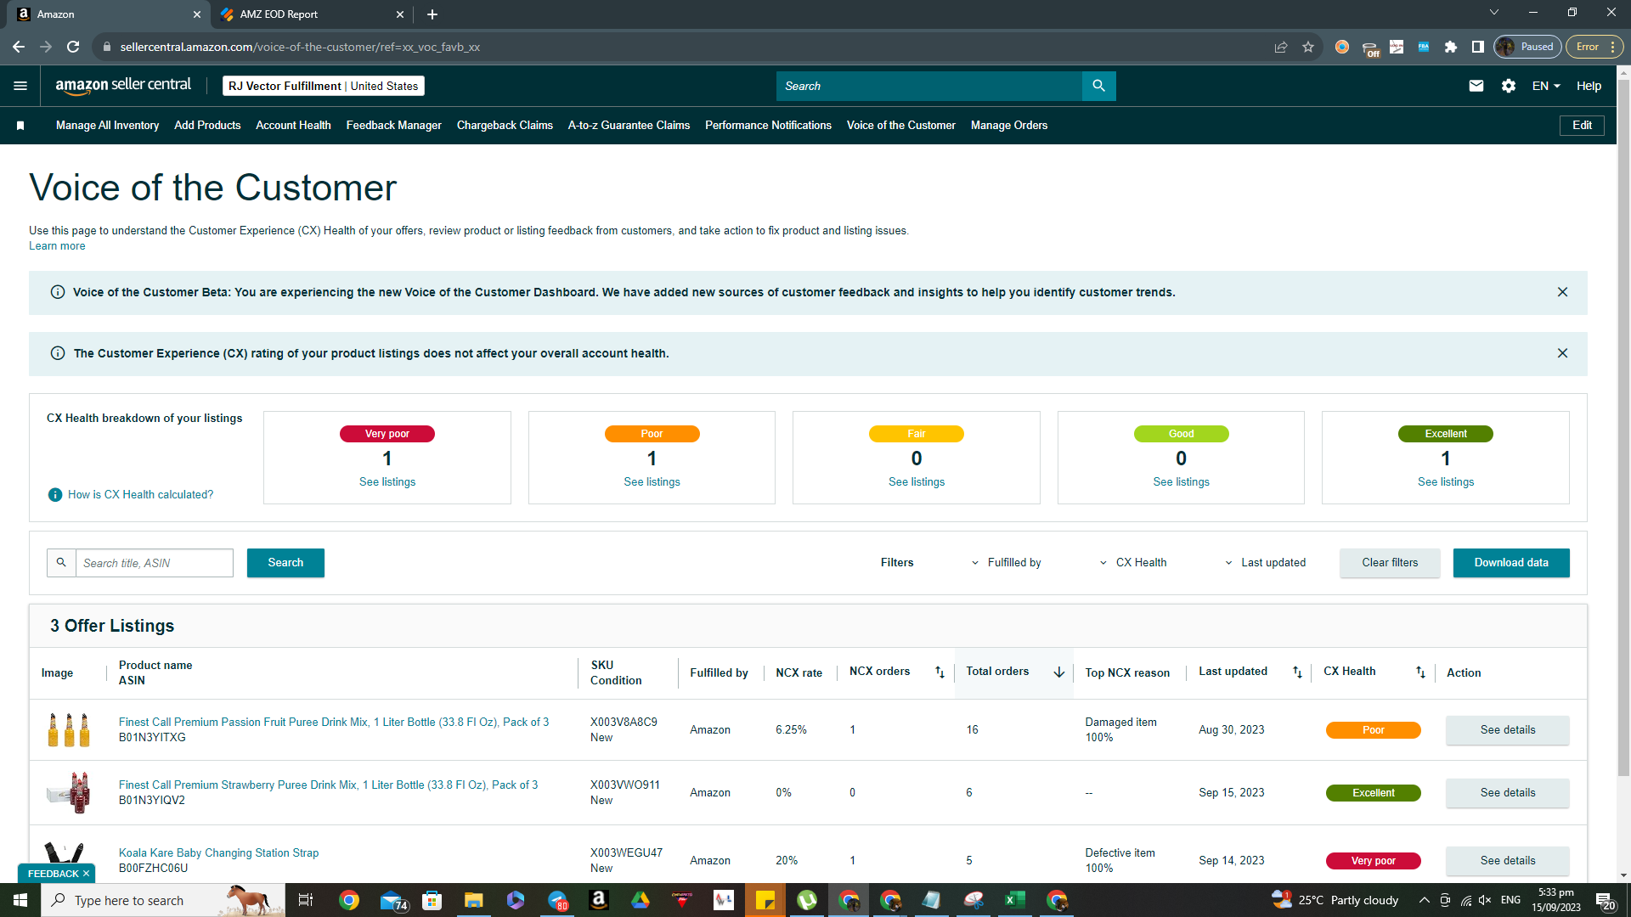1631x917 pixels.
Task: Open the Learn more link
Action: click(57, 246)
